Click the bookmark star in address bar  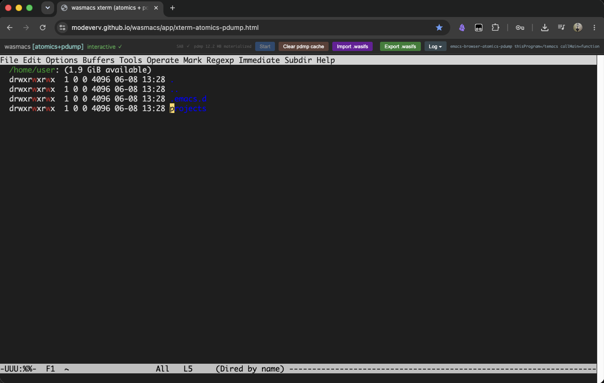point(439,28)
